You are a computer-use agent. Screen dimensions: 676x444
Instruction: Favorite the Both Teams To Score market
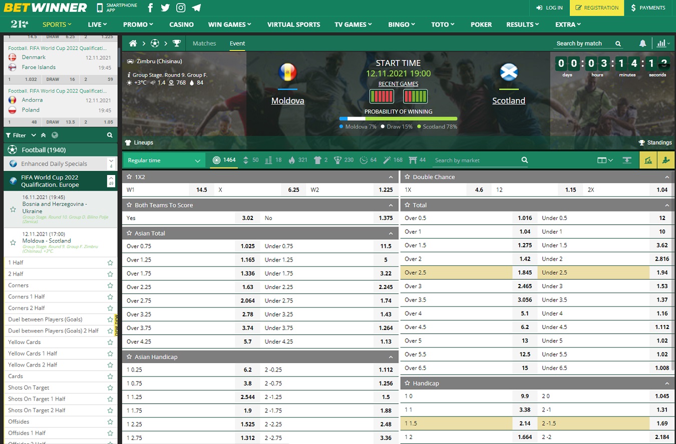click(x=129, y=205)
